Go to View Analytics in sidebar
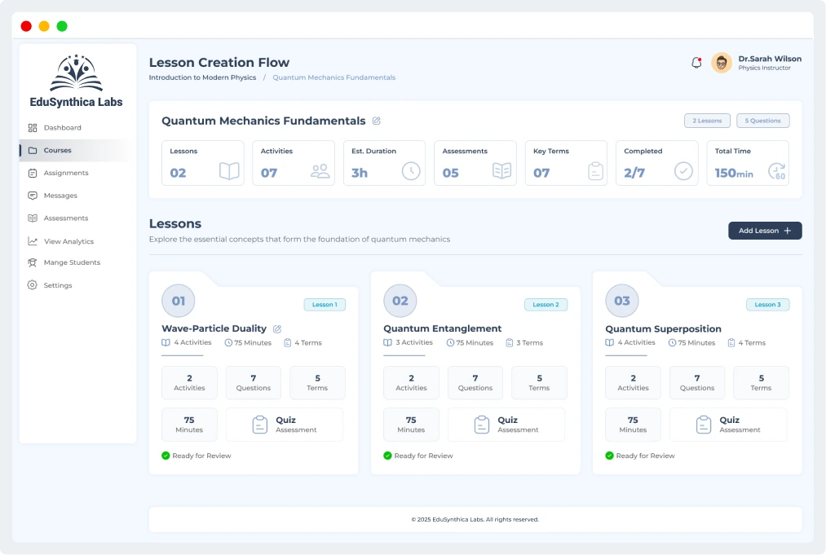This screenshot has height=555, width=826. [68, 241]
